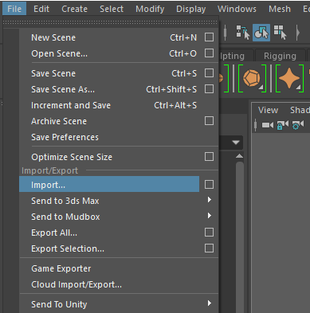Click the menu tear-off dotted handle
310x313 pixels.
click(111, 22)
